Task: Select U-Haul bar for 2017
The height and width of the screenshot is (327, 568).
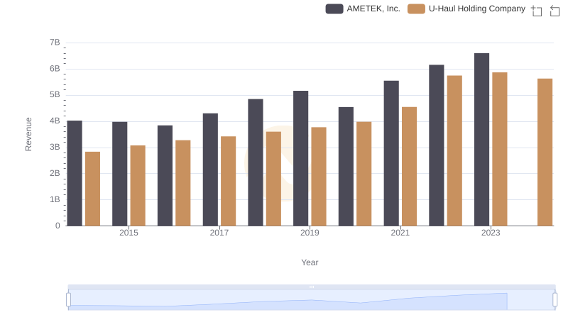Action: (228, 181)
